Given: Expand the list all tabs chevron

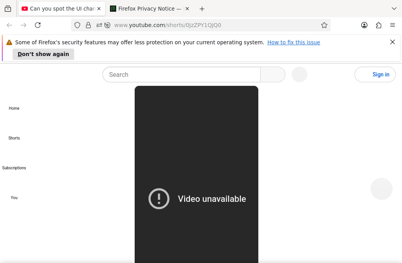Looking at the screenshot, I should (394, 9).
